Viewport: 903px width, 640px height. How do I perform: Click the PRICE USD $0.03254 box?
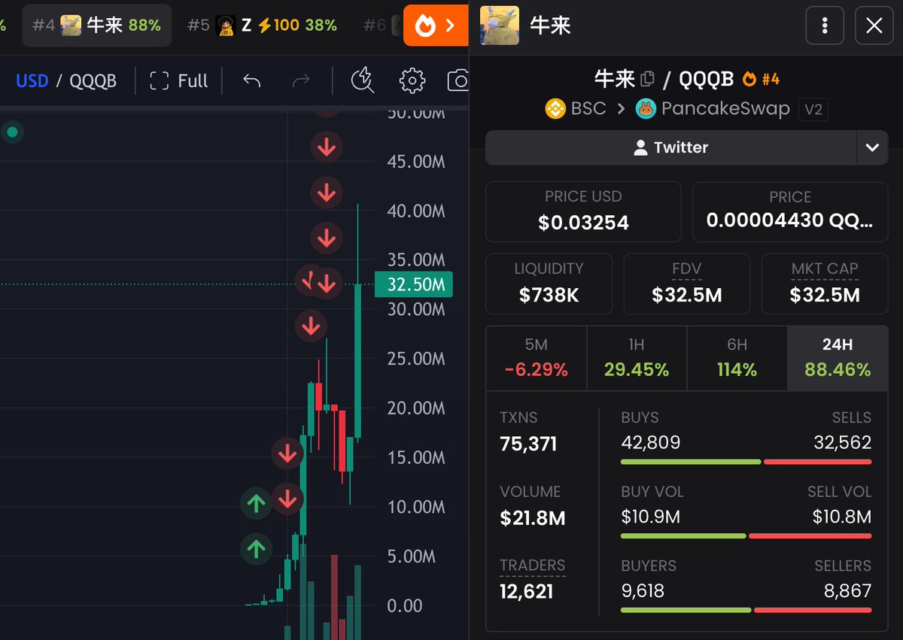[583, 211]
